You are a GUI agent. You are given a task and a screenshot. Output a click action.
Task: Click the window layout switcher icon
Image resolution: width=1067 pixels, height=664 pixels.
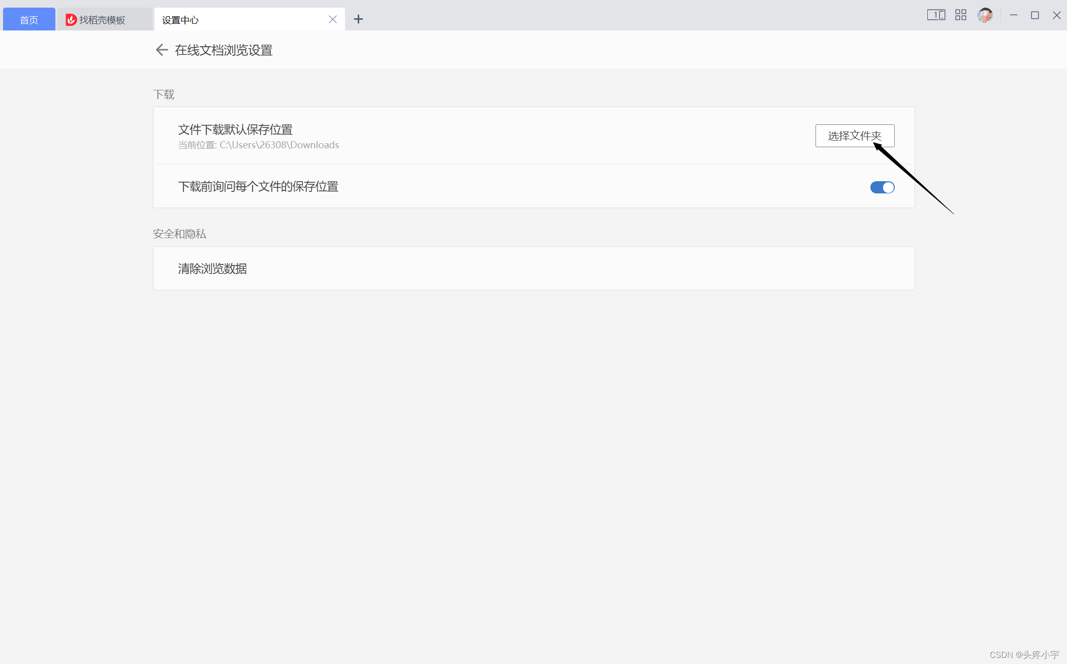tap(935, 15)
